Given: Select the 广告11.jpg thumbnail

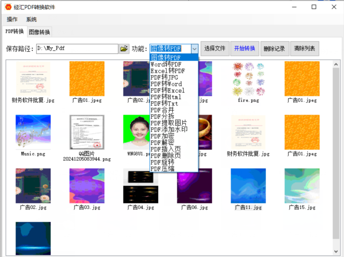Looking at the screenshot, I should tap(248, 186).
